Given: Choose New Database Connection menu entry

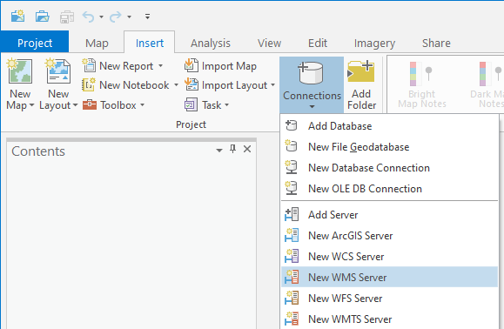Looking at the screenshot, I should (x=390, y=168).
